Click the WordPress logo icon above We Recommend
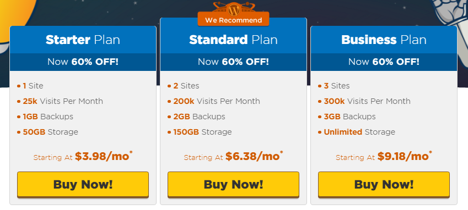This screenshot has width=468, height=210. coord(234,9)
